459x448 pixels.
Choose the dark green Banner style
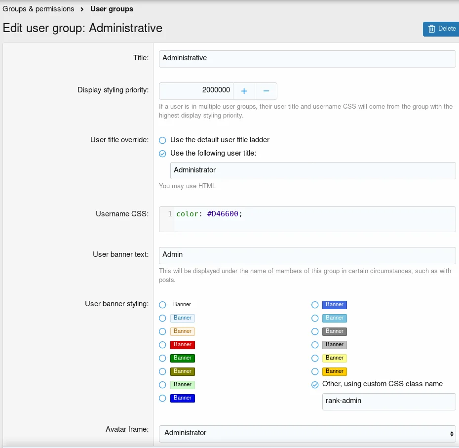coord(162,358)
